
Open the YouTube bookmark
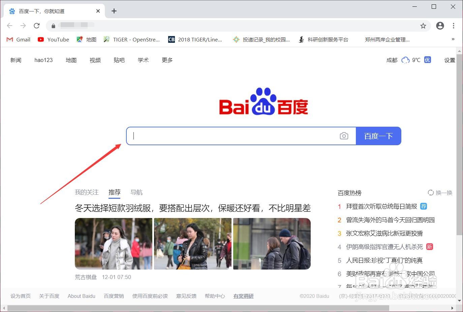click(53, 39)
